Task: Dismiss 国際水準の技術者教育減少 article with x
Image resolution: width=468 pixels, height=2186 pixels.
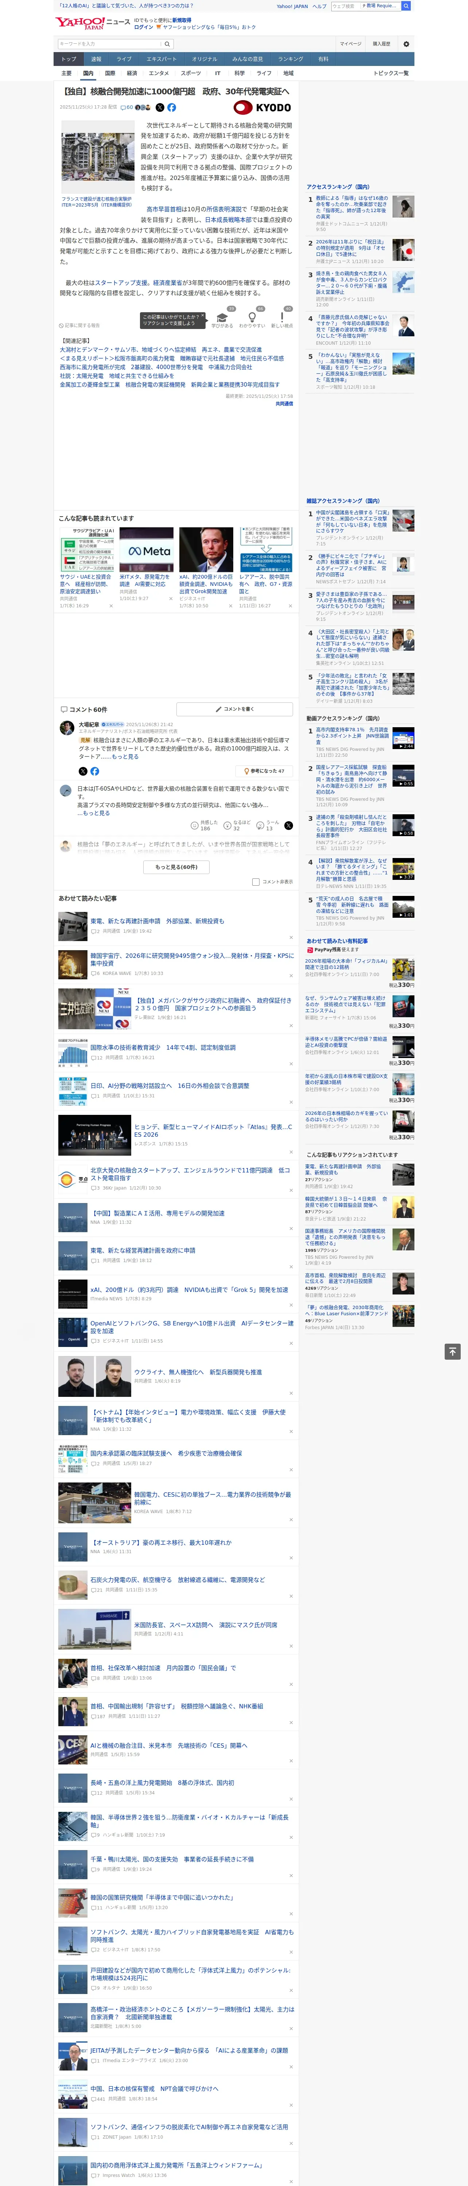Action: tap(290, 1064)
